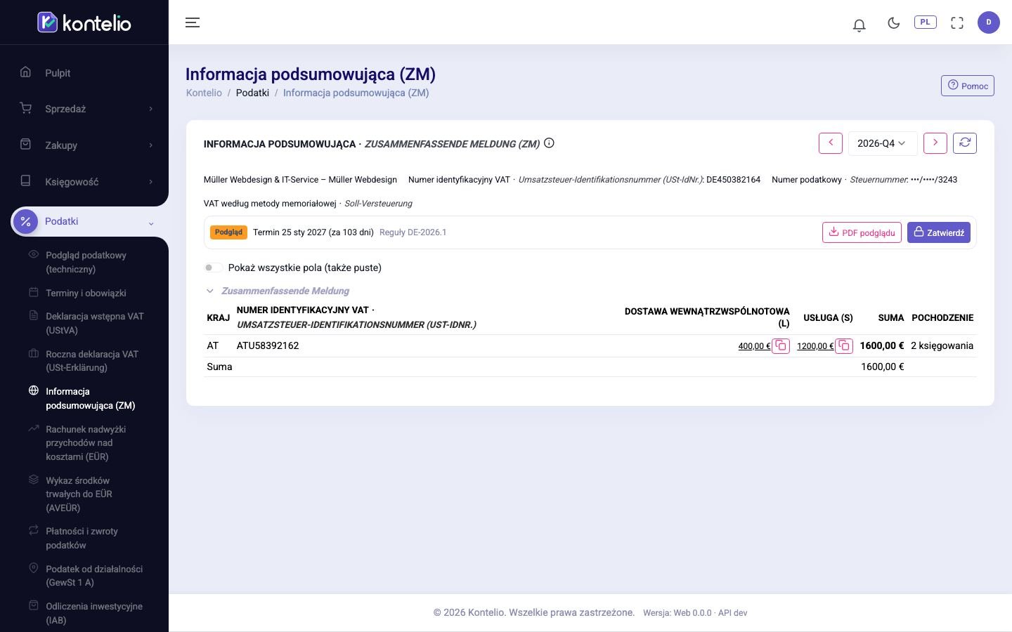Open Podgląd podatkowy (techniczny)

pos(86,262)
